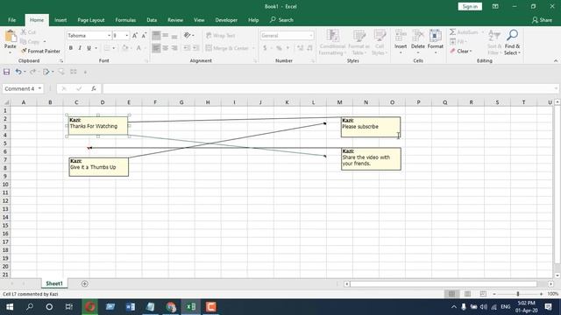Click the Paste icon
561x315 pixels.
[x=10, y=36]
